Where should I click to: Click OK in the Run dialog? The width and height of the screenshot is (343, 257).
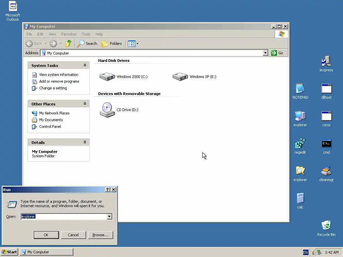tap(46, 235)
